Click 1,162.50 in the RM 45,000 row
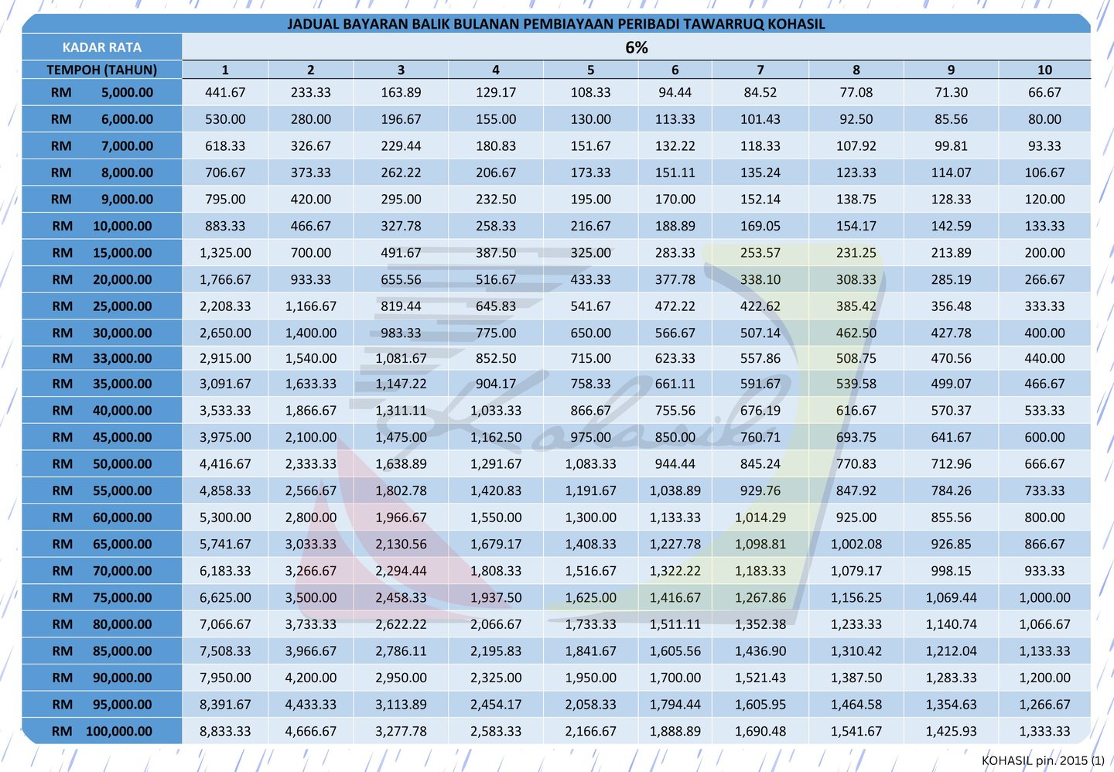The width and height of the screenshot is (1114, 772). tap(496, 437)
